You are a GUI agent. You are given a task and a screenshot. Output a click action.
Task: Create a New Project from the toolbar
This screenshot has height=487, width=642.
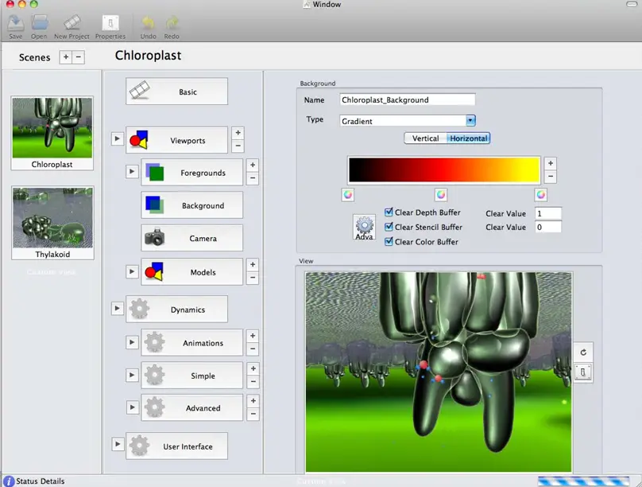(x=72, y=24)
